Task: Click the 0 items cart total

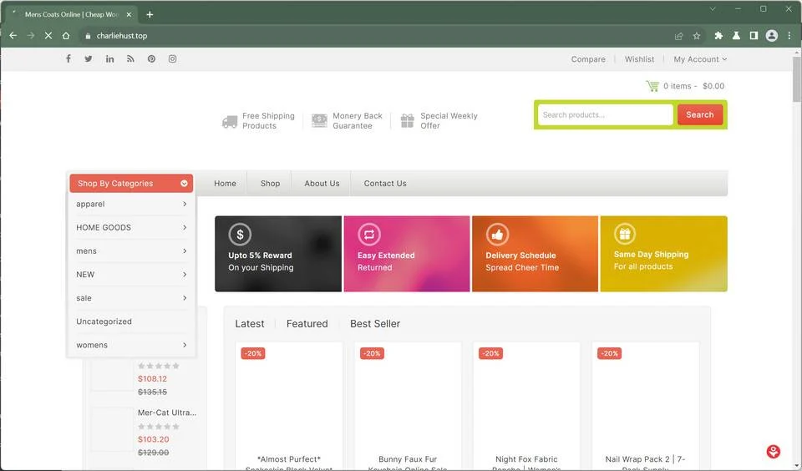Action: pos(693,86)
